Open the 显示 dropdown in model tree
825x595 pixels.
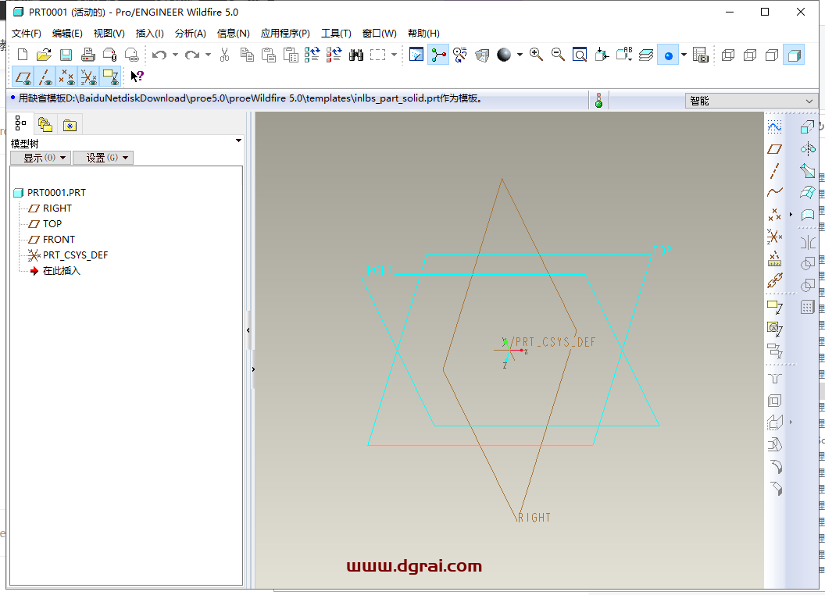[41, 158]
